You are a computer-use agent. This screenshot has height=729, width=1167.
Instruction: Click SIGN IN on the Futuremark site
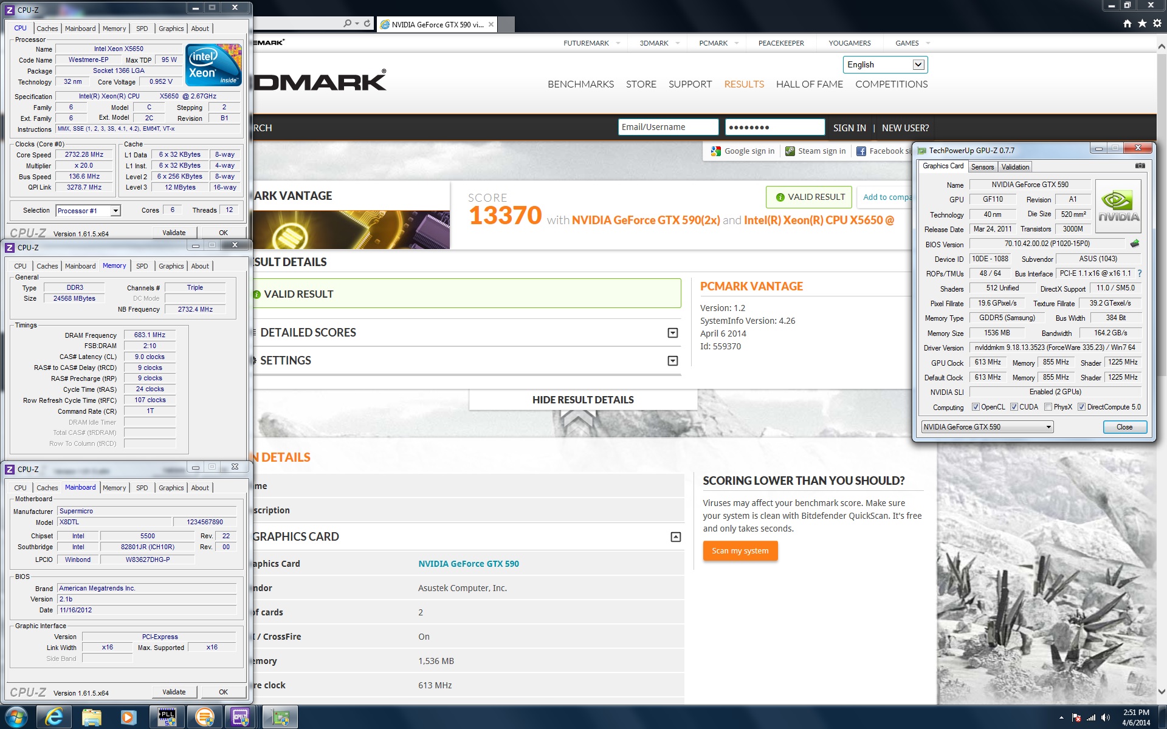849,128
